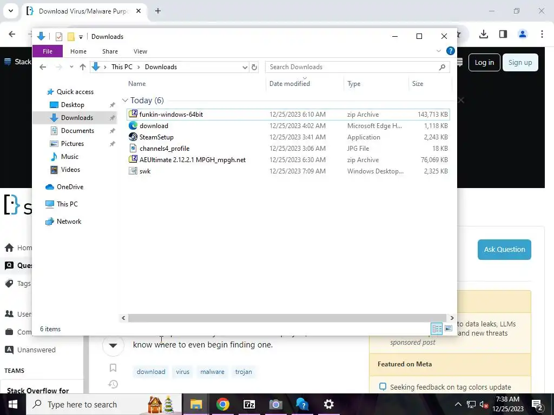The width and height of the screenshot is (554, 415).
Task: Select Network in navigation pane
Action: coord(69,221)
